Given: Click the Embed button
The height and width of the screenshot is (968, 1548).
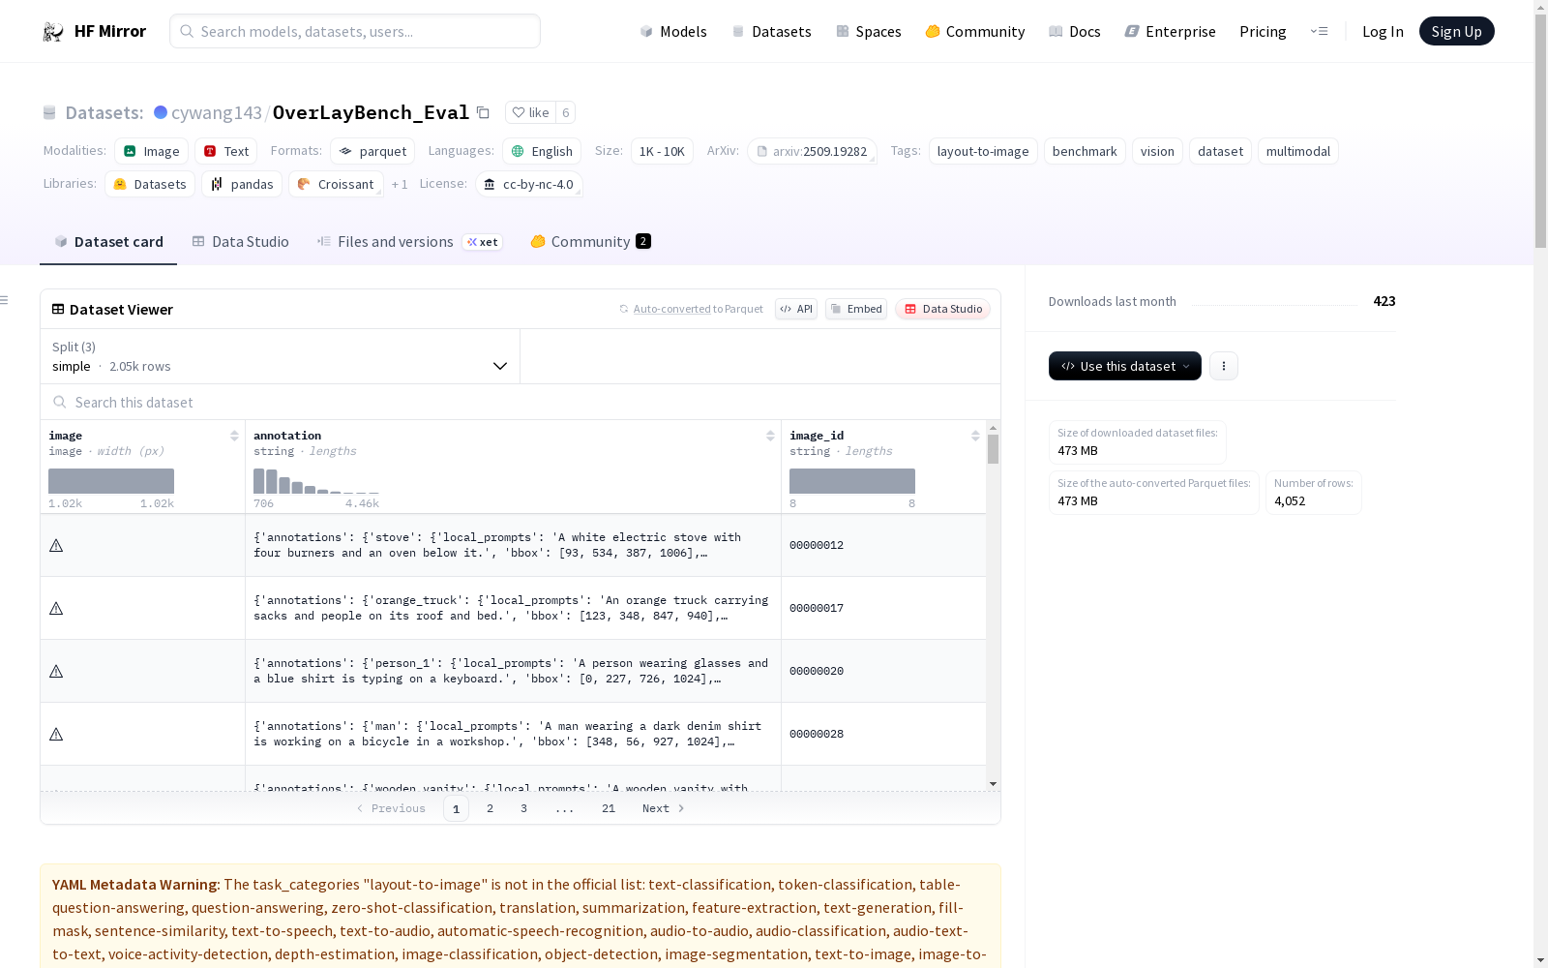Looking at the screenshot, I should tap(856, 309).
